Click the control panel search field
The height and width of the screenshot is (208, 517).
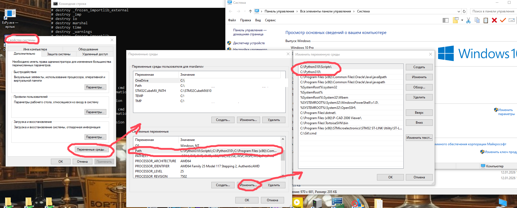pyautogui.click(x=493, y=11)
